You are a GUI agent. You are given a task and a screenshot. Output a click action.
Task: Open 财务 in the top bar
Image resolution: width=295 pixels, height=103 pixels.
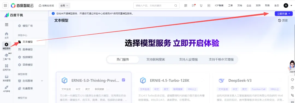[x=267, y=6]
